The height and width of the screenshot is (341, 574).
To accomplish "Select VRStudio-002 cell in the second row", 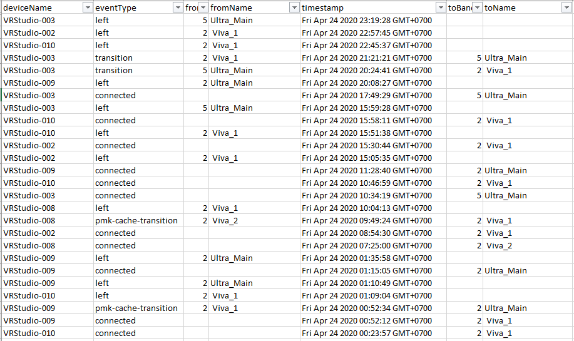I will (x=47, y=33).
